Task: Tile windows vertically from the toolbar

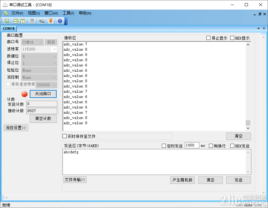Action: (x=23, y=21)
